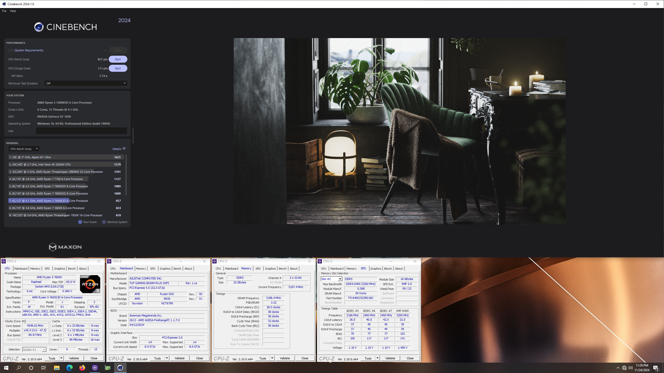Screen dimensions: 664x373
Task: Click the volume speaker tray icon
Action: pyautogui.click(x=631, y=368)
